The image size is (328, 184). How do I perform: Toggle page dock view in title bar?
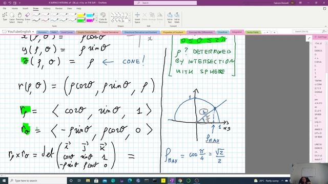15,3
